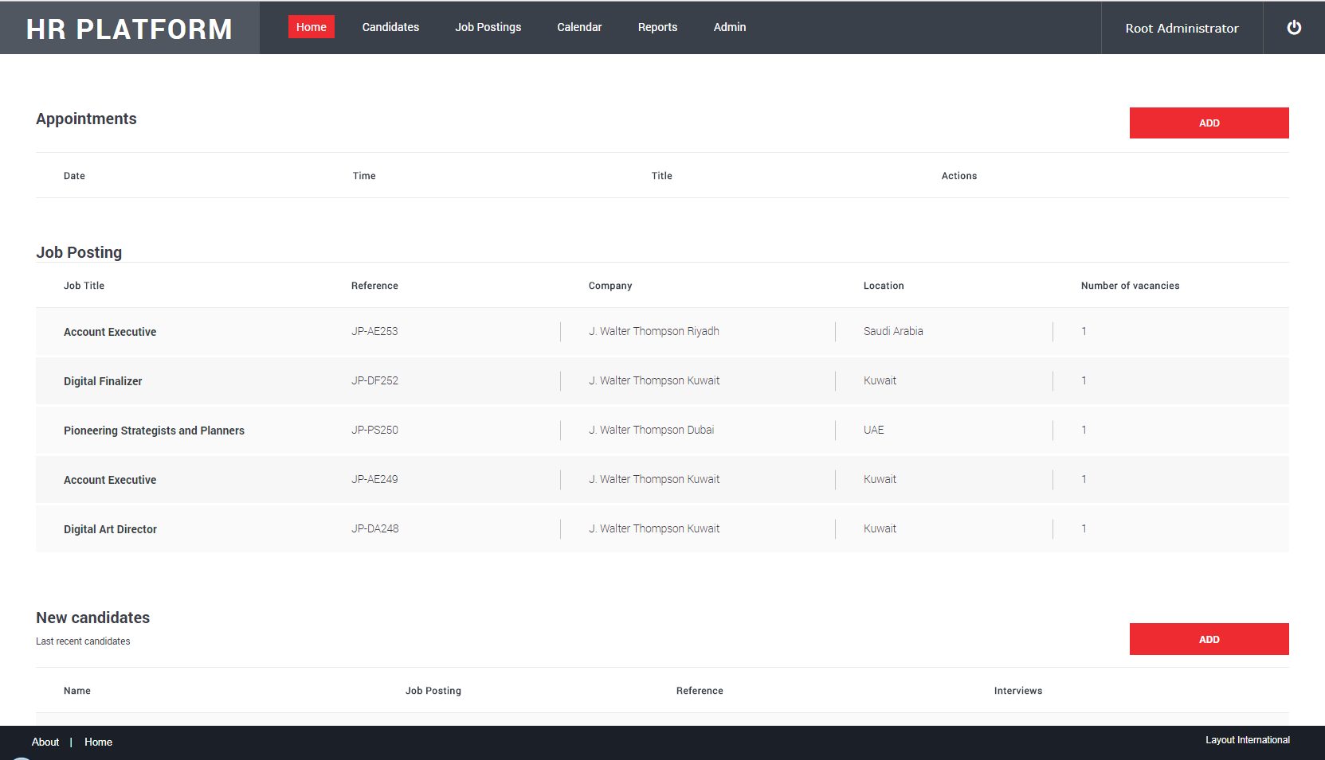Click the Interviews column header

point(1018,691)
